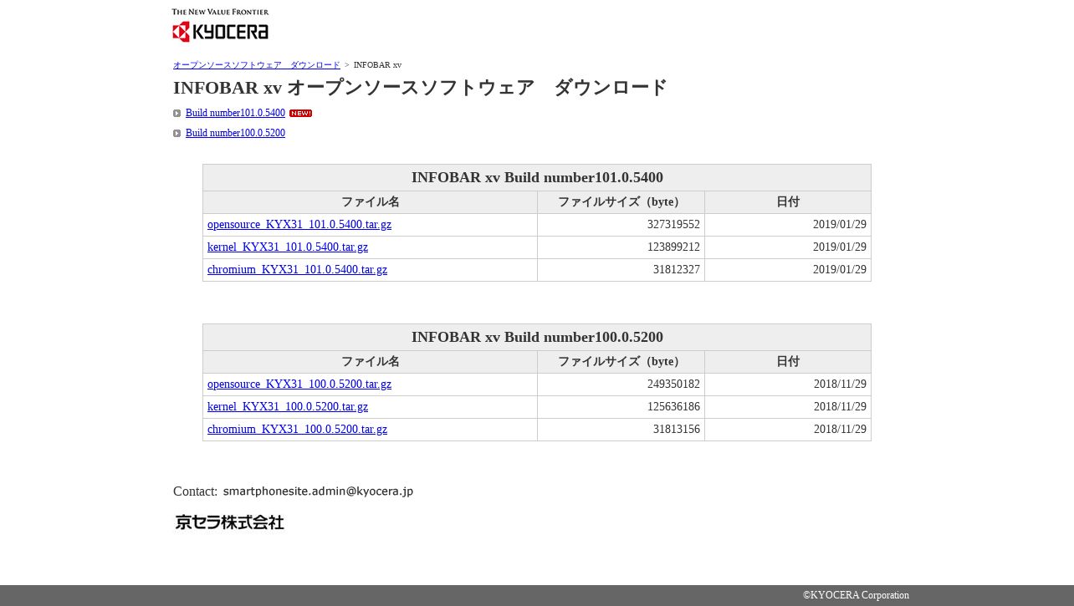Viewport: 1074px width, 606px height.
Task: Download kernel_KYX31_101.0.5400.tar.gz
Action: click(x=288, y=247)
